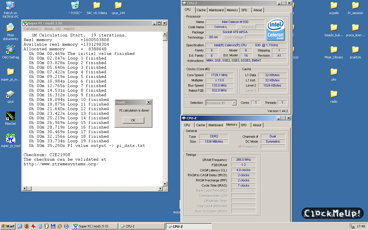The image size is (368, 230).
Task: Click the Name field Intel Celeron M 530
Action: (235, 22)
